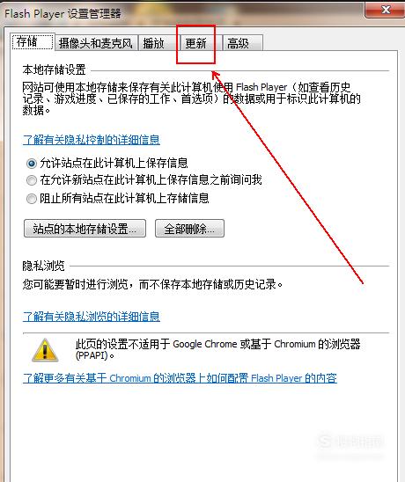The width and height of the screenshot is (405, 482).
Task: Select 阻止所有站点在此计算机上存储信息 radio option
Action: [x=32, y=199]
